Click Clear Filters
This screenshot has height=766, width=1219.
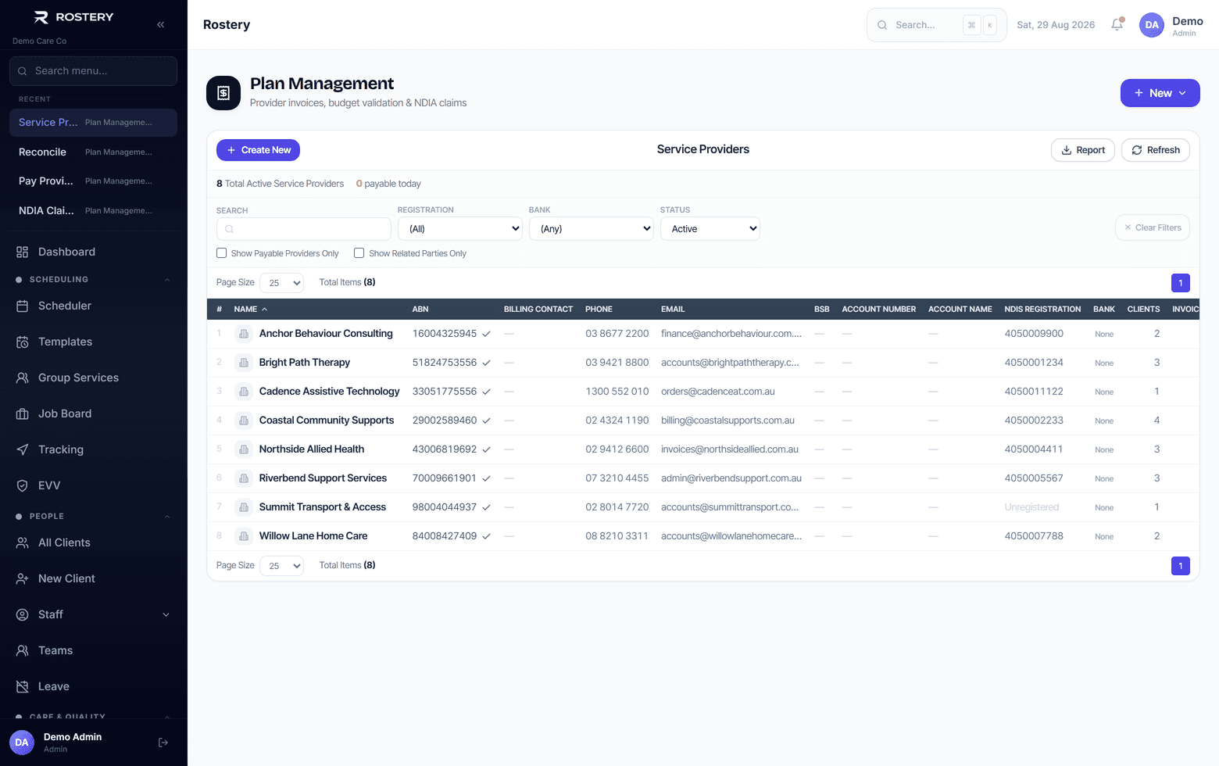[x=1153, y=227]
